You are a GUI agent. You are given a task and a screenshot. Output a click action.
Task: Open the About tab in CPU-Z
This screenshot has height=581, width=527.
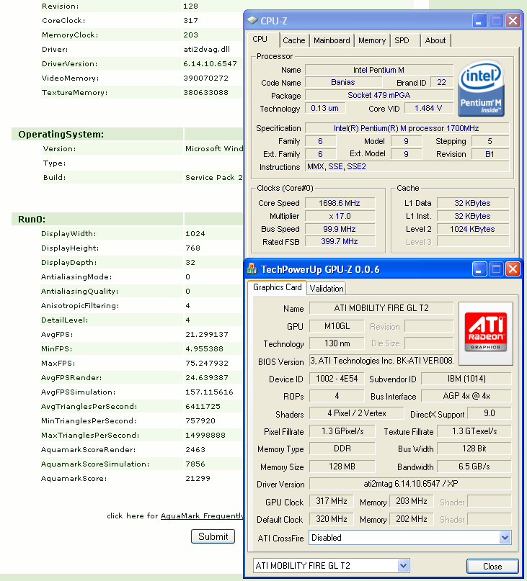435,40
